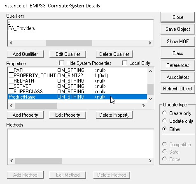The height and width of the screenshot is (184, 196).
Task: Select the PA_Providers qualifier entry
Action: 21,28
